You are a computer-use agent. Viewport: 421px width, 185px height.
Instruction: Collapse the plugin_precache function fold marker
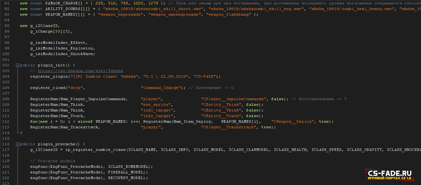tap(18, 144)
